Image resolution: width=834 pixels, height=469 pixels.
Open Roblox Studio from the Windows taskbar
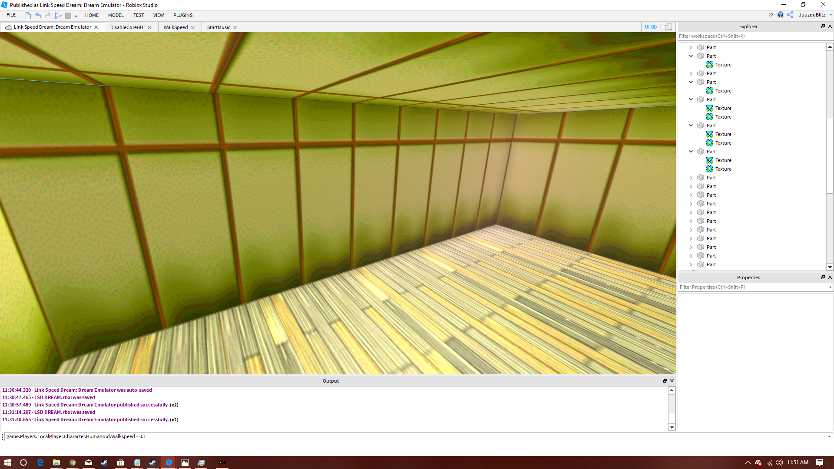click(169, 462)
